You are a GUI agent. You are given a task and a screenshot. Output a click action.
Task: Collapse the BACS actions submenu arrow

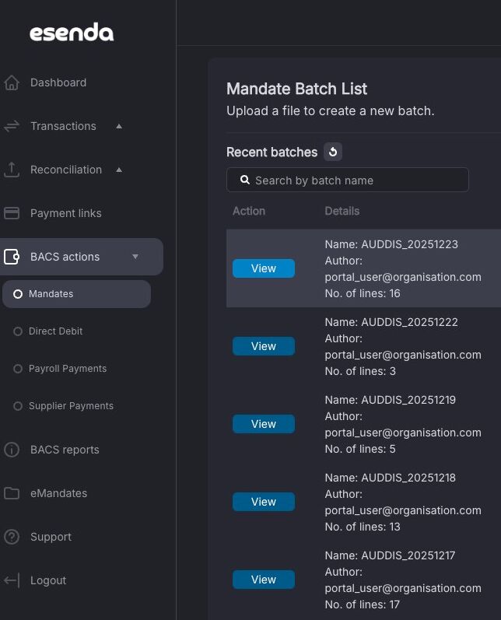click(135, 257)
